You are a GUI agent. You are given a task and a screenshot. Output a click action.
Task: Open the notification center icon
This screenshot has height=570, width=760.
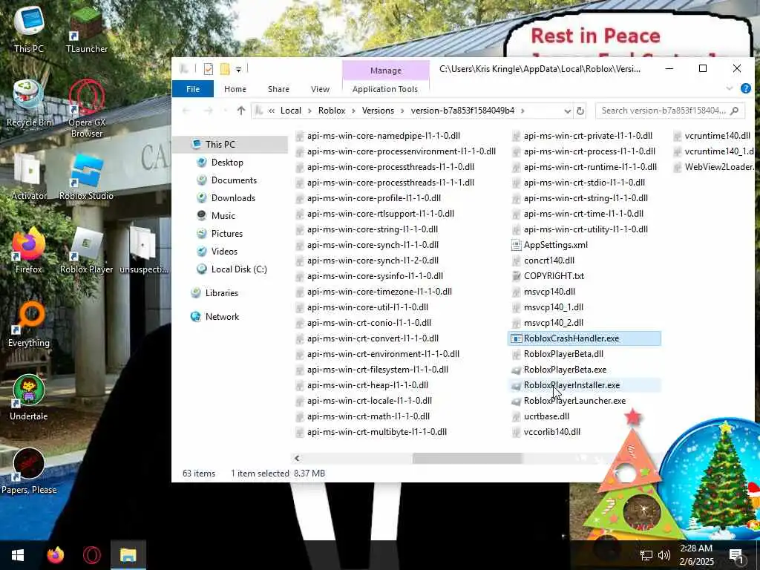pos(736,555)
